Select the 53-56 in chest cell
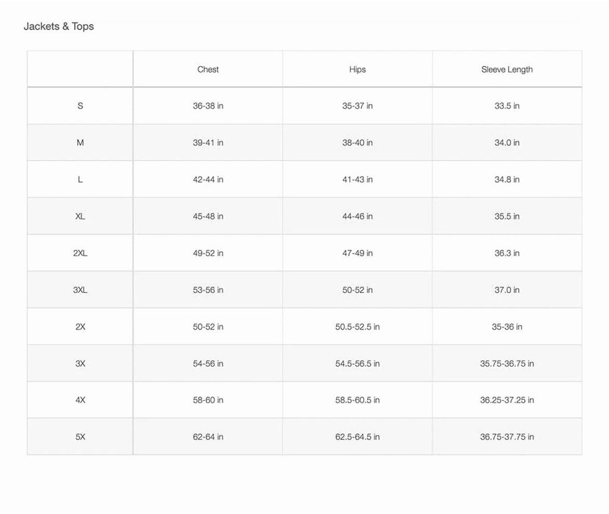This screenshot has width=609, height=514. (208, 290)
